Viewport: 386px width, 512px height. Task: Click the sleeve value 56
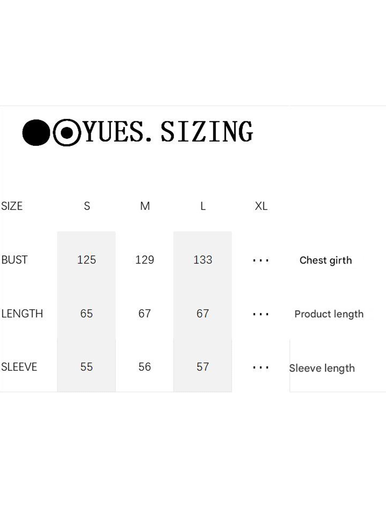(x=145, y=367)
